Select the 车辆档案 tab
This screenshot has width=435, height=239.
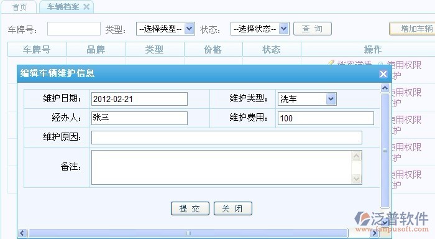63,7
